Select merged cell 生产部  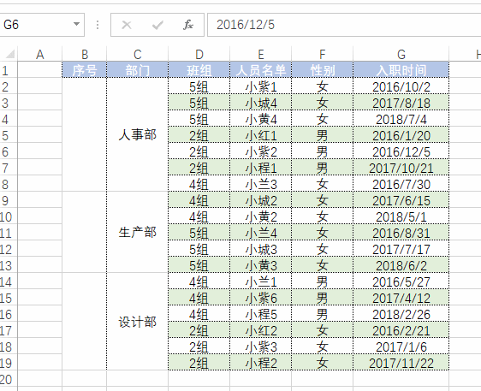tap(138, 232)
